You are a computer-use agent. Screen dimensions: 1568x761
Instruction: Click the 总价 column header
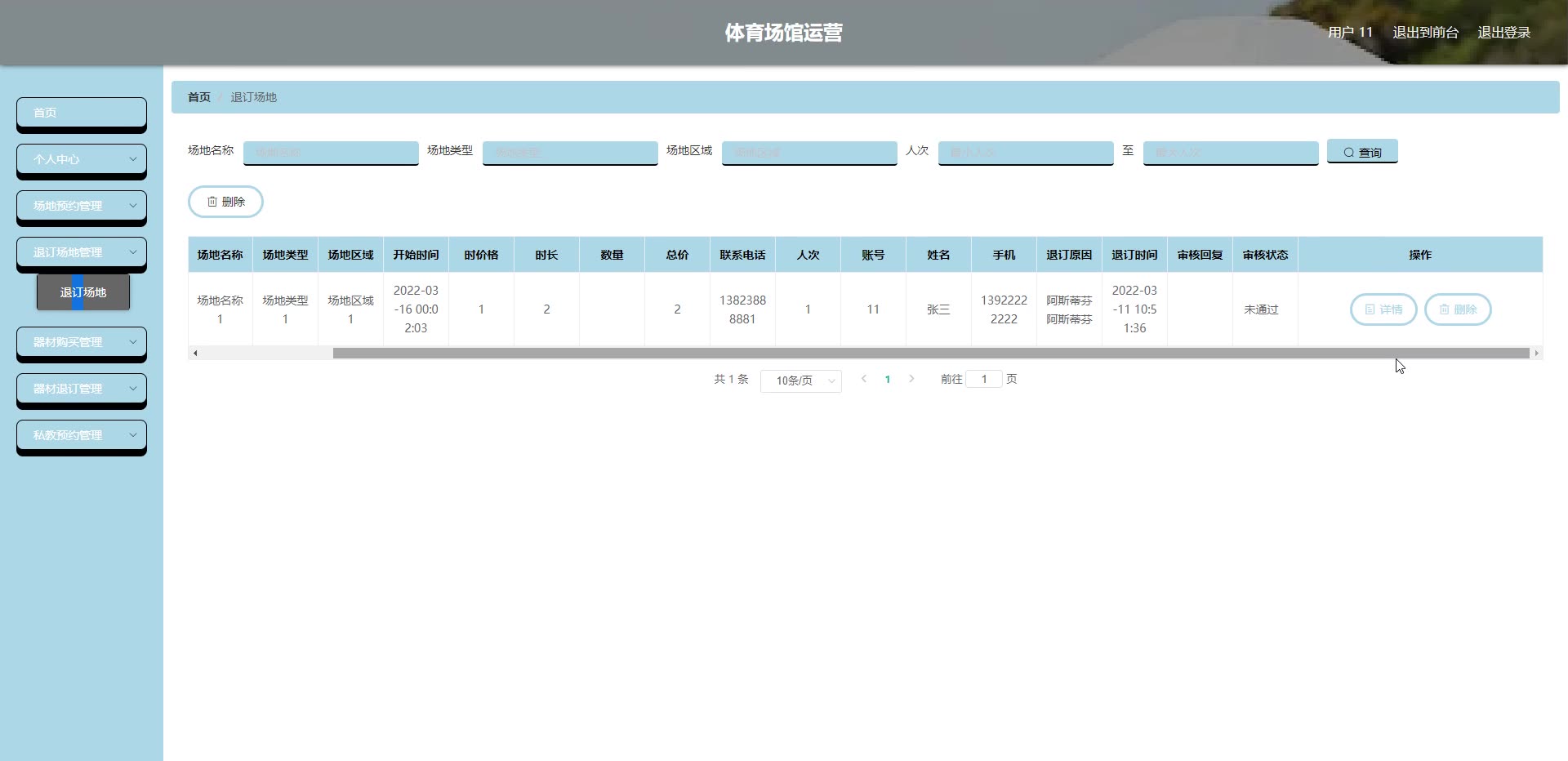(677, 255)
